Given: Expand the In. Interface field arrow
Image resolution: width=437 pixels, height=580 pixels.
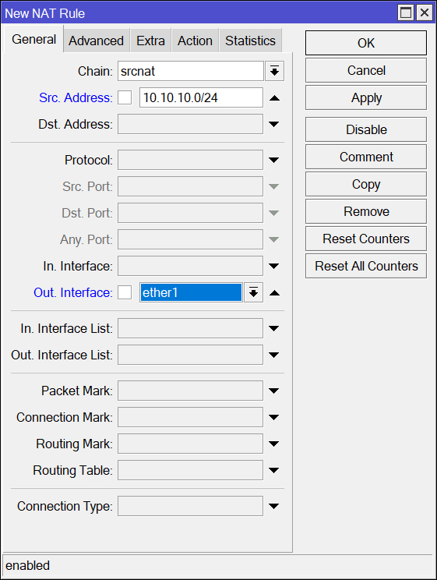Looking at the screenshot, I should coord(274,266).
